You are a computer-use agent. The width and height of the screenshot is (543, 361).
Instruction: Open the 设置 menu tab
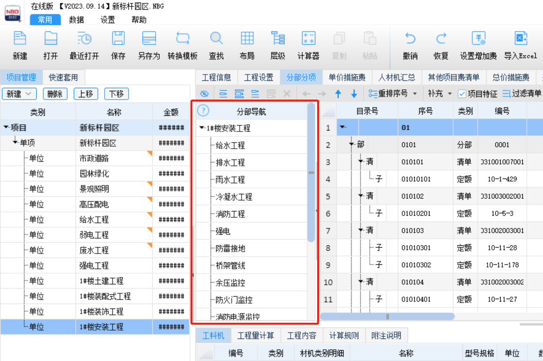(x=108, y=20)
